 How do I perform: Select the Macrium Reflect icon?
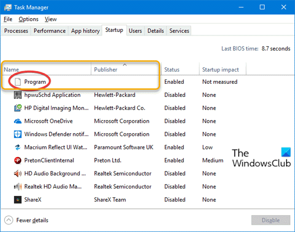pos(18,147)
